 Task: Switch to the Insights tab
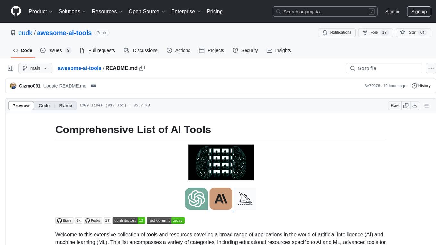279,50
